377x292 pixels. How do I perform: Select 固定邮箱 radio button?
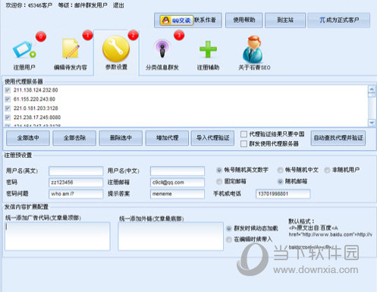tap(219, 181)
